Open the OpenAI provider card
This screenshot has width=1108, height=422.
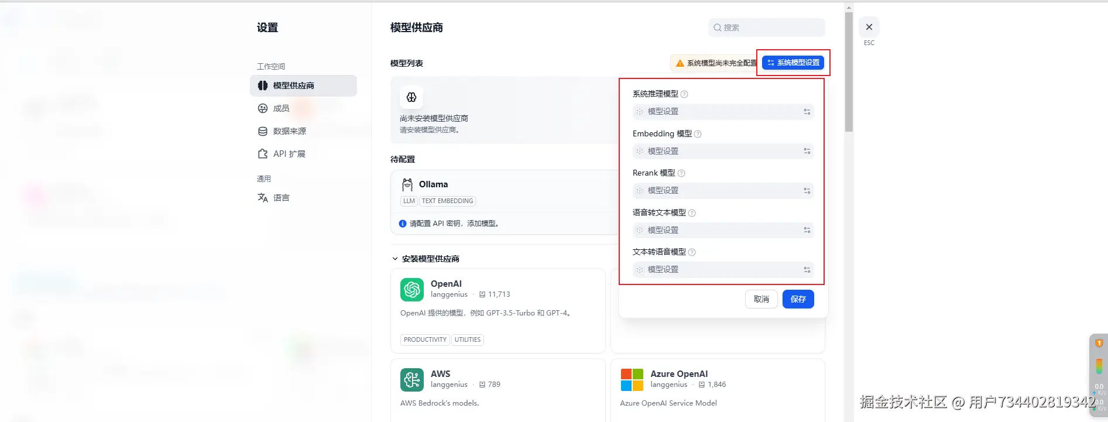point(498,311)
